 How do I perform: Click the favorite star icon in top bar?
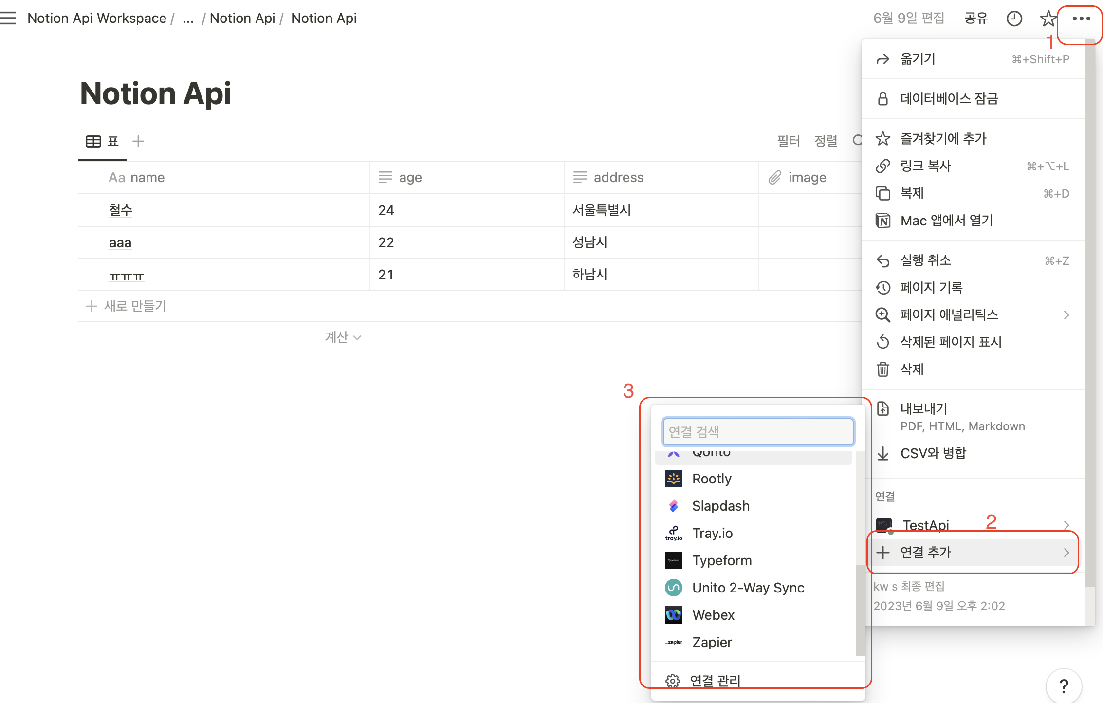tap(1048, 18)
